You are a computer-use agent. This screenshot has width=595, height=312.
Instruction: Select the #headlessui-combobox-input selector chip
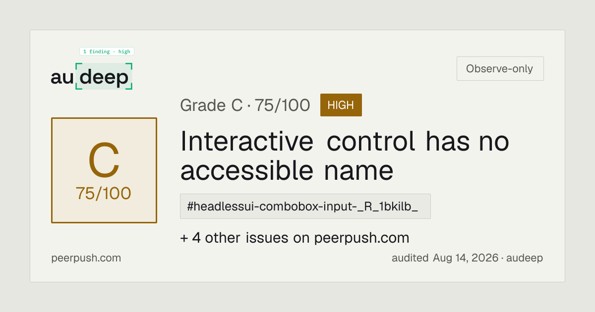[x=305, y=207]
